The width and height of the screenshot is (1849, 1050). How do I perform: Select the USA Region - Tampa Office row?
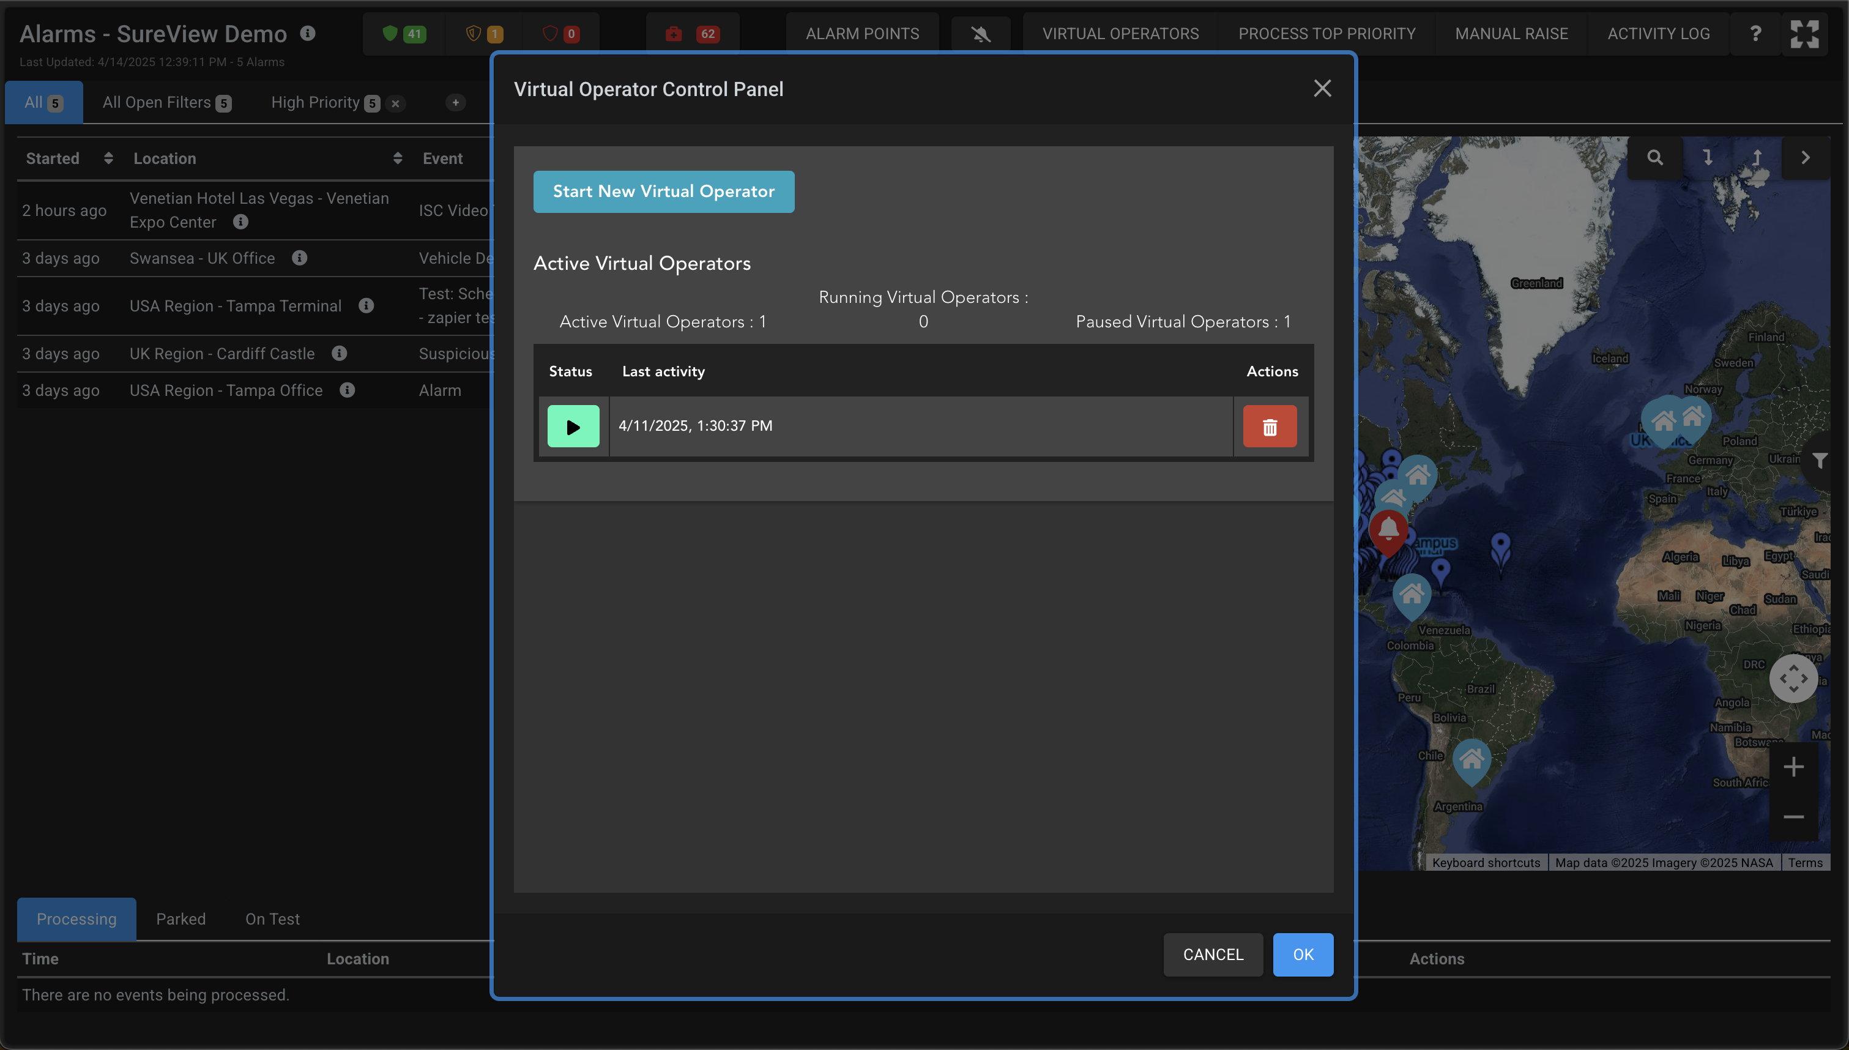click(x=255, y=390)
